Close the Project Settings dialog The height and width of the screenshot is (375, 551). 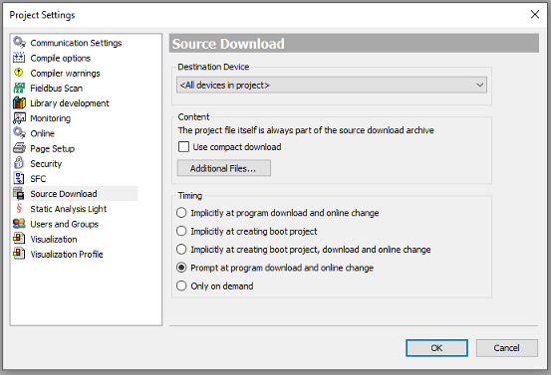tap(535, 14)
